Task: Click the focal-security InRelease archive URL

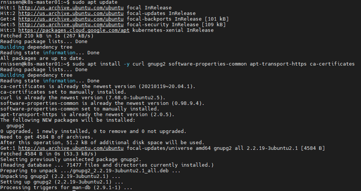Action: coord(71,25)
